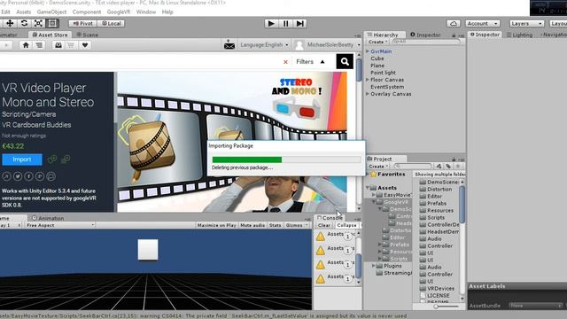Step one frame forward
Screen dimensions: 567x319
[300, 24]
